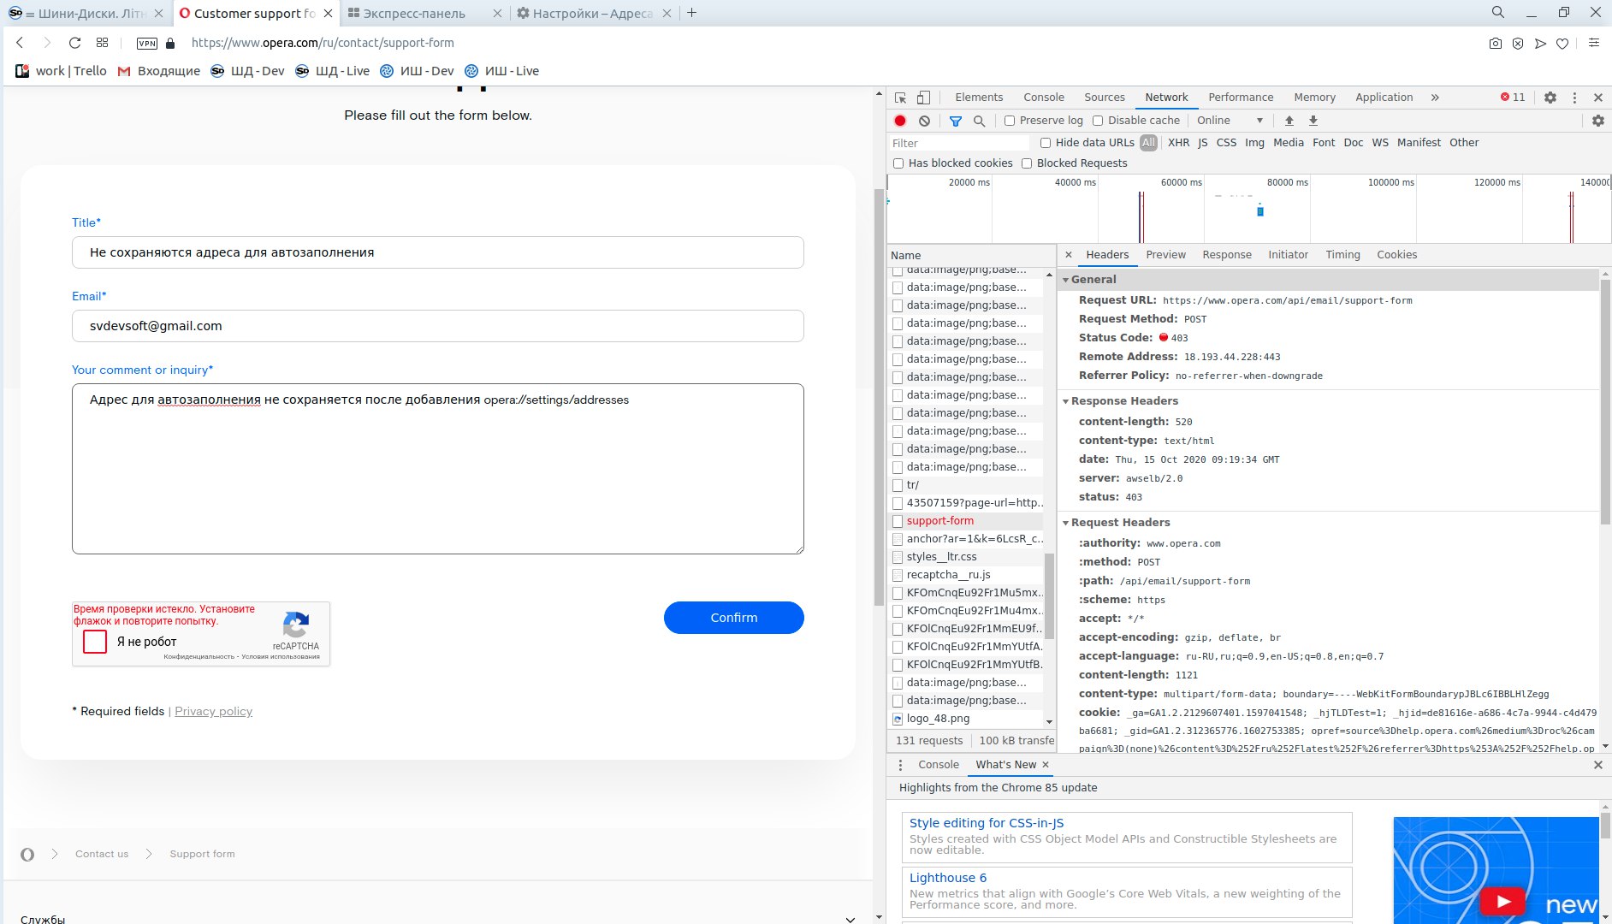Open the Входящие Gmail bookmark
Image resolution: width=1612 pixels, height=924 pixels.
click(159, 71)
